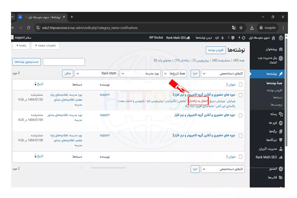
Task: Click the Chrome downloads icon
Action: [252, 28]
